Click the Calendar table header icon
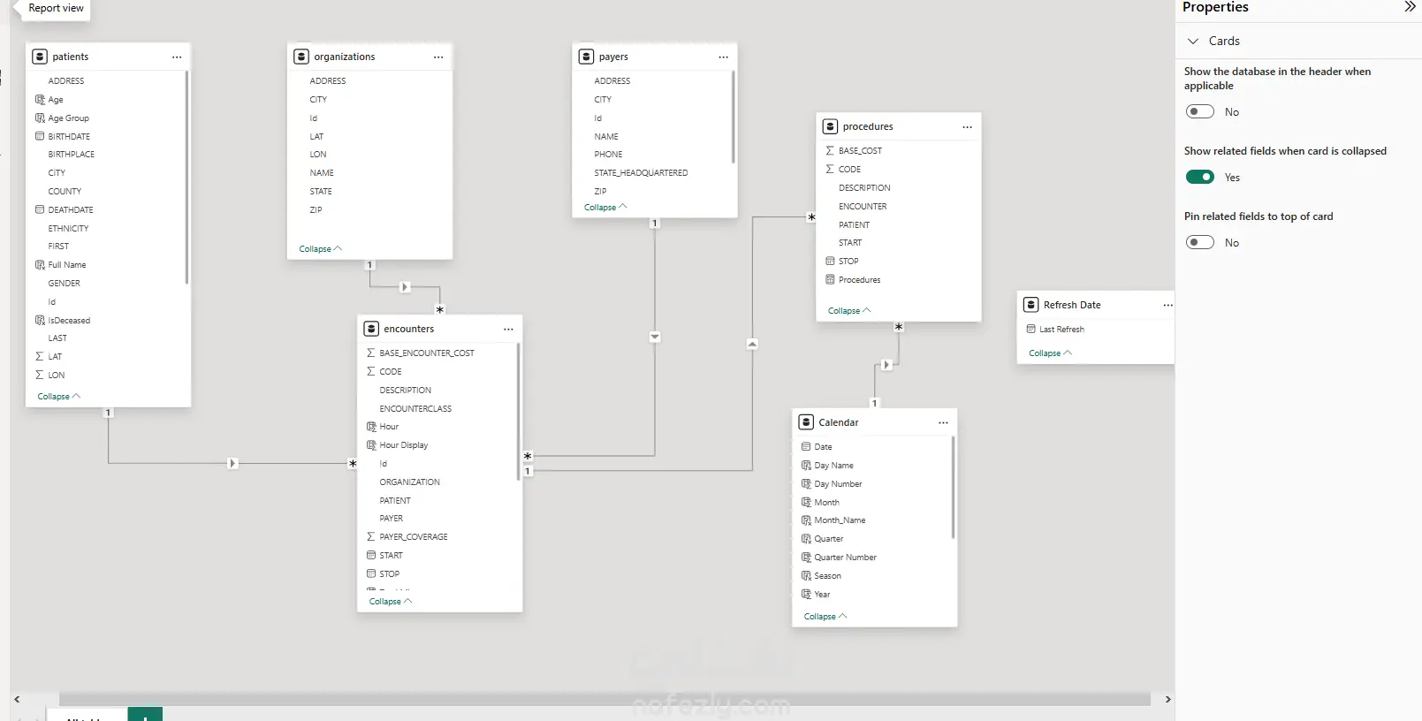This screenshot has width=1422, height=721. coord(806,422)
